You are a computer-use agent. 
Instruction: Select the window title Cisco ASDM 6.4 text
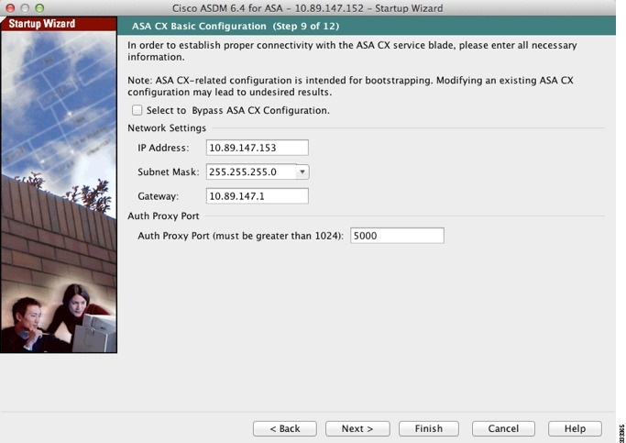[307, 8]
